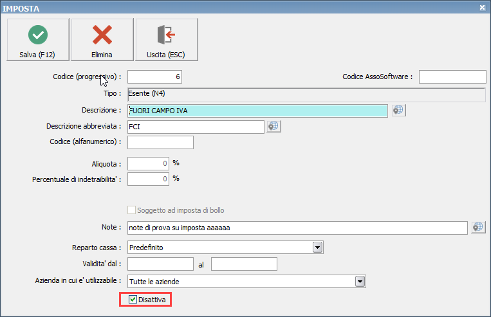The height and width of the screenshot is (317, 491).
Task: Click the Descrizione field with FUORI CAMPO IVA
Action: pos(257,111)
